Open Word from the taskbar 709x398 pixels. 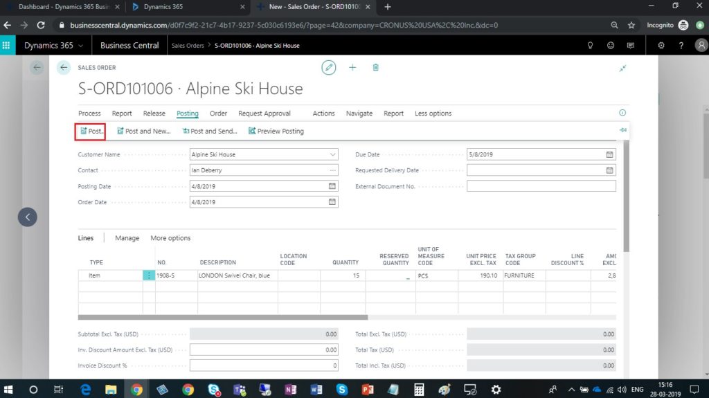coord(316,390)
